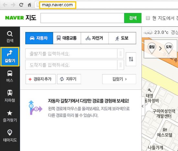
Task: Click the map.naver.com address bar
Action: pyautogui.click(x=58, y=5)
